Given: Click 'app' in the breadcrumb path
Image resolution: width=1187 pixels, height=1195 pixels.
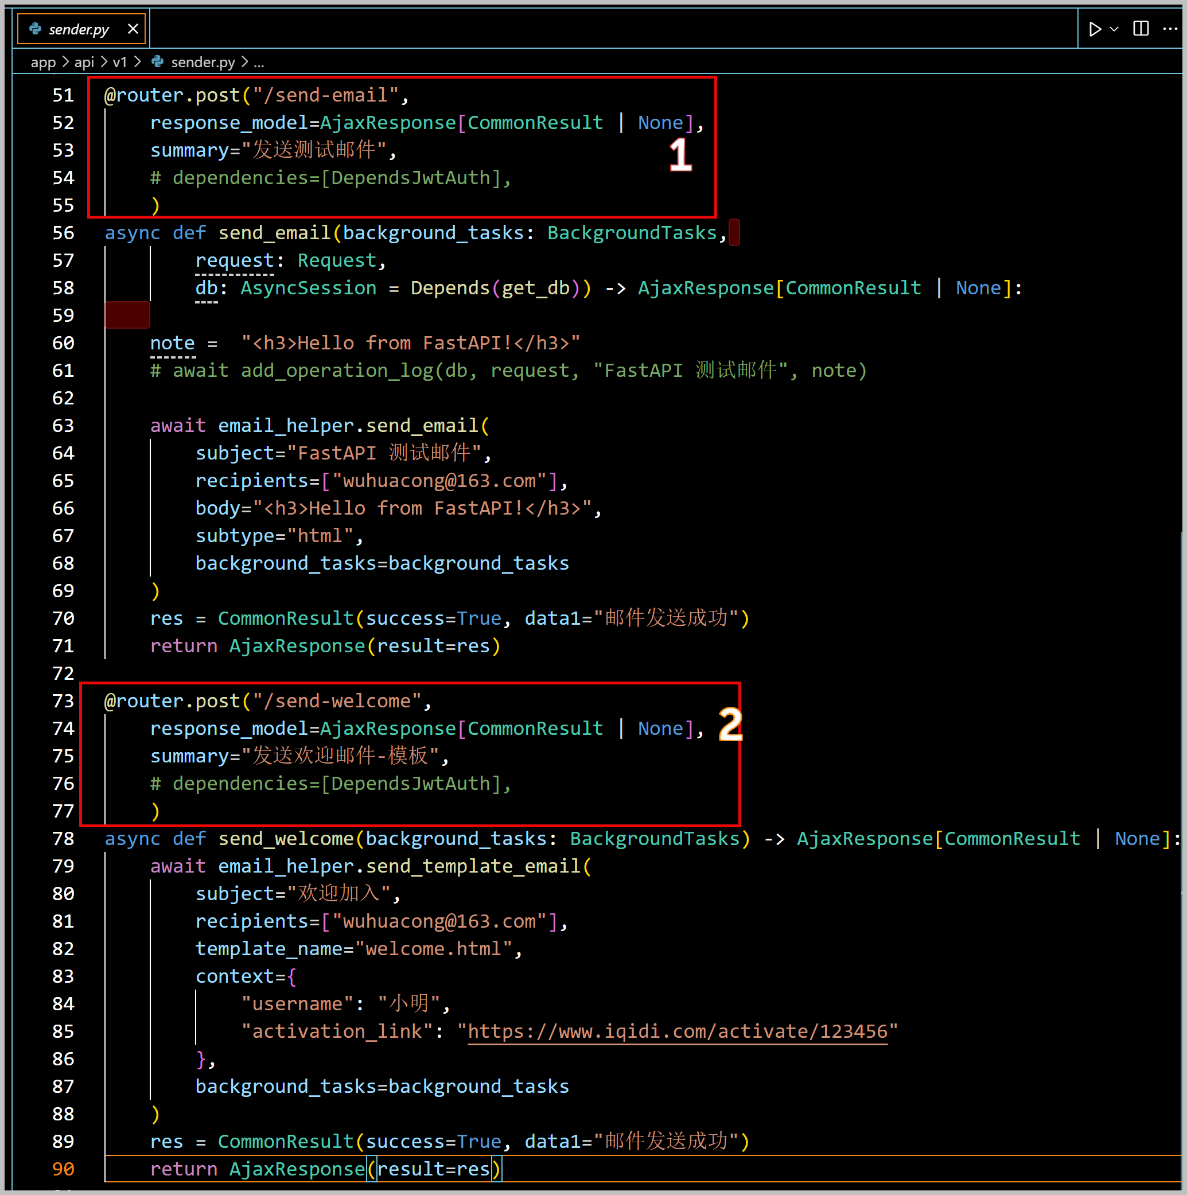Looking at the screenshot, I should coord(42,62).
